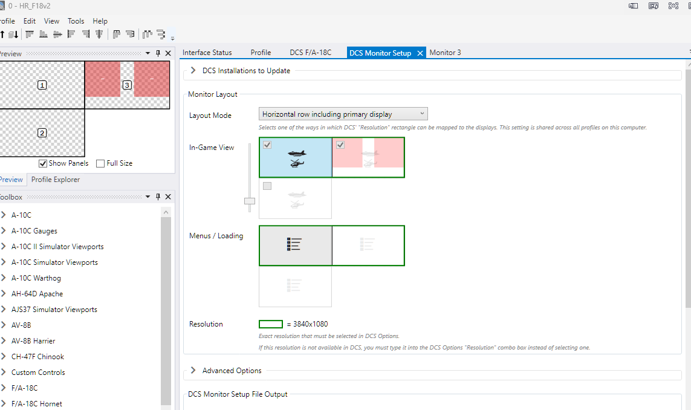
Task: Enable the Full Size checkbox
Action: tap(100, 163)
